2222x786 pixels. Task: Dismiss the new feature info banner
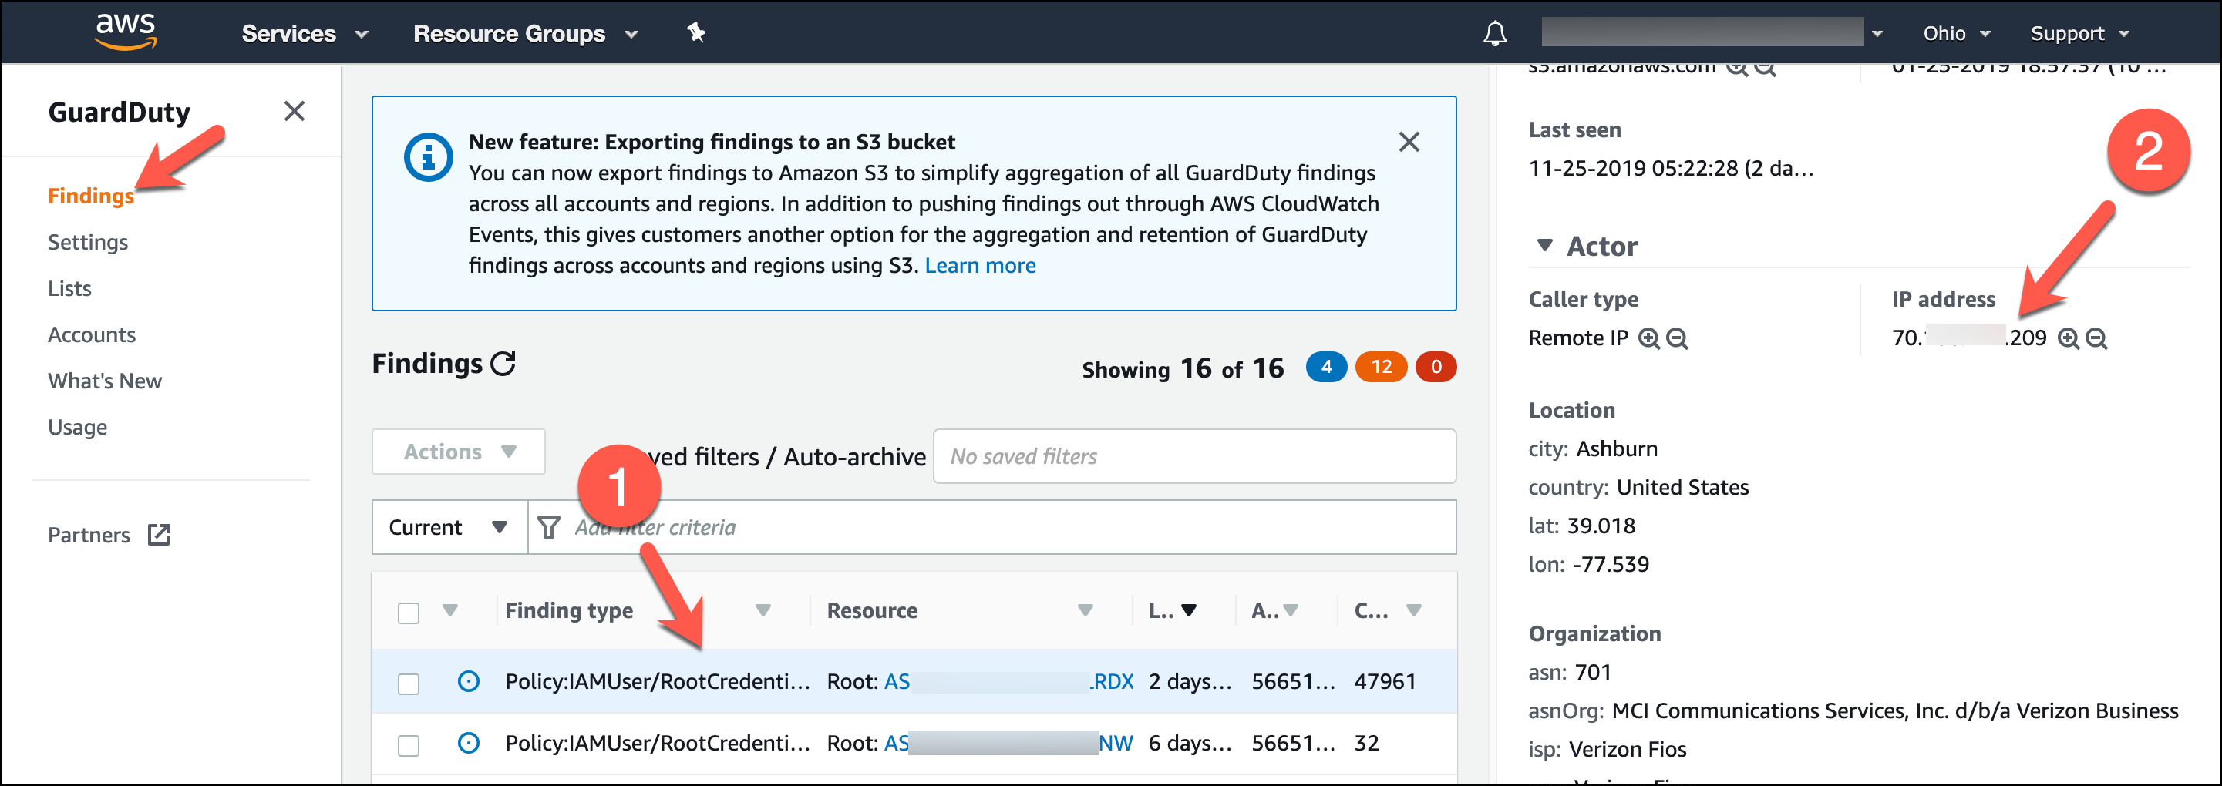(x=1409, y=141)
